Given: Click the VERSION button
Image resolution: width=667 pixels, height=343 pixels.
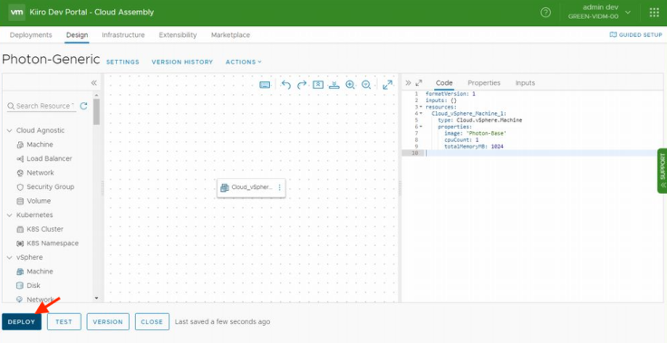Looking at the screenshot, I should 108,322.
